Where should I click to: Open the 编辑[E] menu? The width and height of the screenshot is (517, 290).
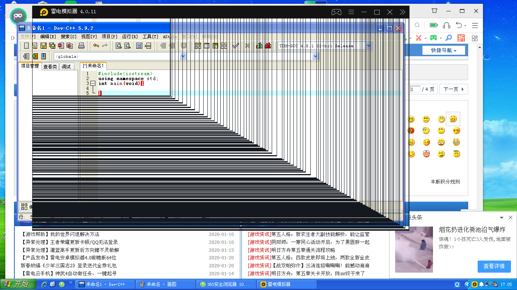(x=48, y=37)
